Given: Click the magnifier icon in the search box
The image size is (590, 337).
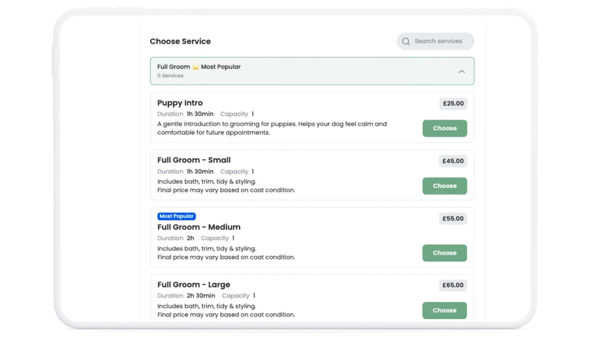Looking at the screenshot, I should tap(406, 41).
